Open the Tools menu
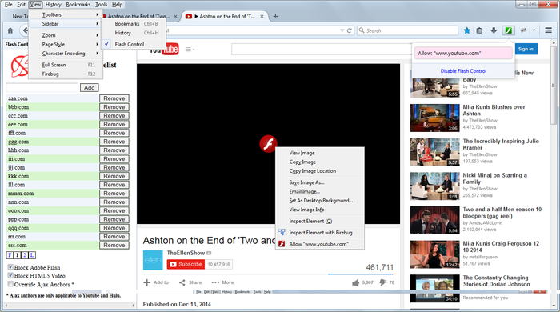 (101, 5)
